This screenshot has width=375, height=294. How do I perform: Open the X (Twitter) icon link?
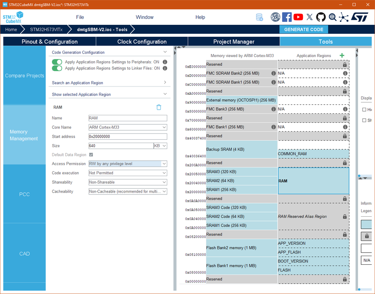click(310, 17)
